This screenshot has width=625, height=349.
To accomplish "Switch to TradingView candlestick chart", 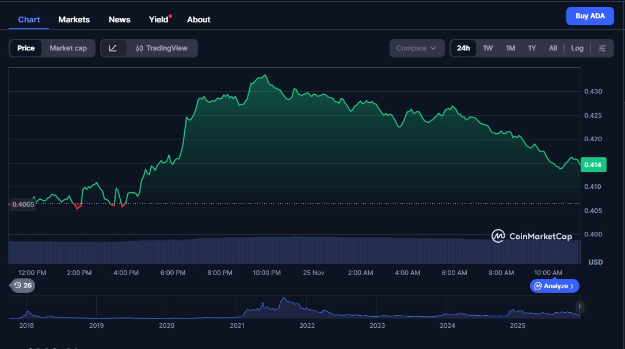I will click(162, 48).
